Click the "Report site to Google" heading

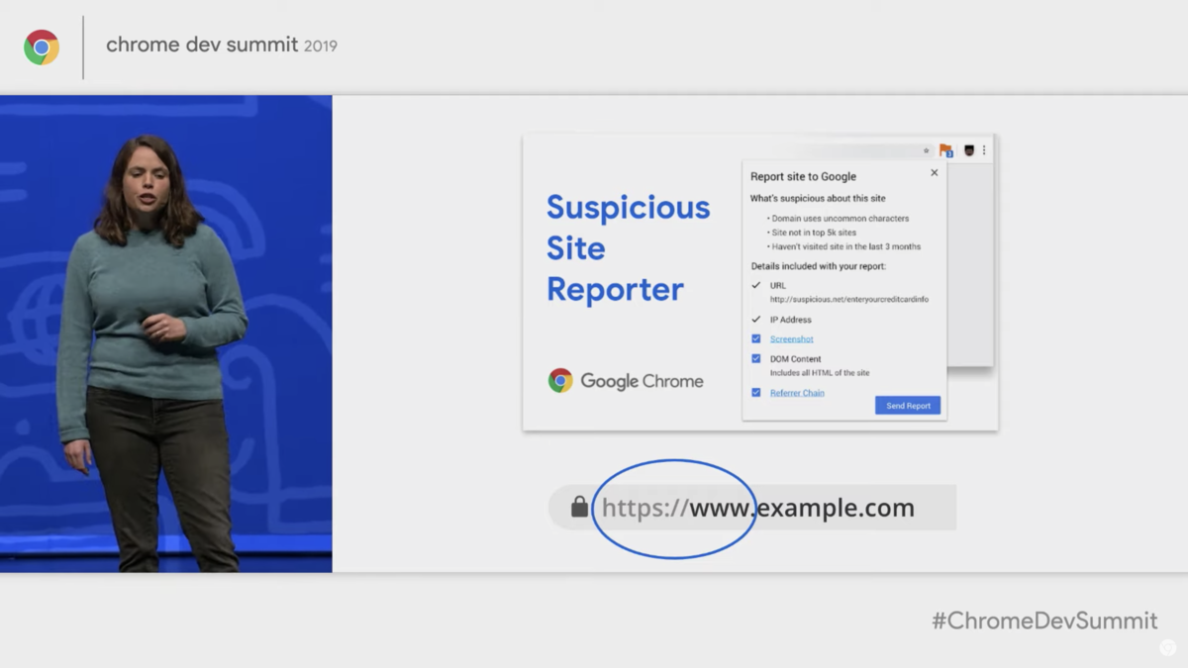click(x=804, y=177)
